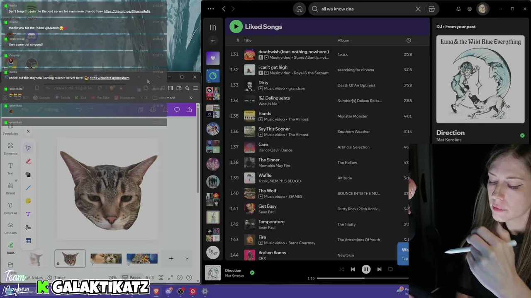Go forward in Spotify navigation
The image size is (531, 298).
(x=233, y=9)
